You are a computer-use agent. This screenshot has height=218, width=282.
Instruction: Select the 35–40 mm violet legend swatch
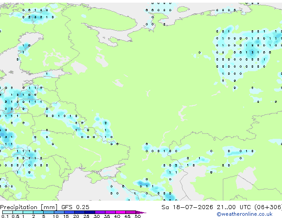click(110, 212)
